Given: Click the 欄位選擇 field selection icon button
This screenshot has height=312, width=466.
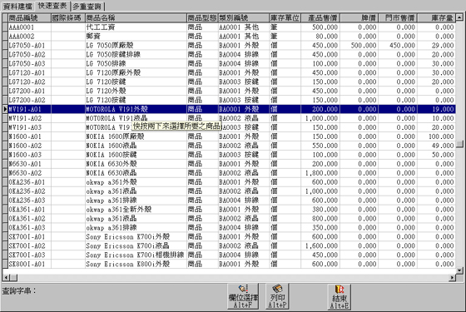Looking at the screenshot, I should click(243, 296).
